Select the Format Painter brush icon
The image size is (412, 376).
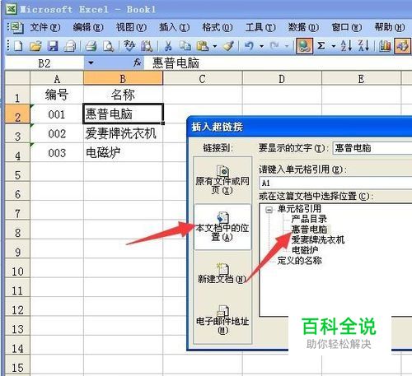[228, 46]
